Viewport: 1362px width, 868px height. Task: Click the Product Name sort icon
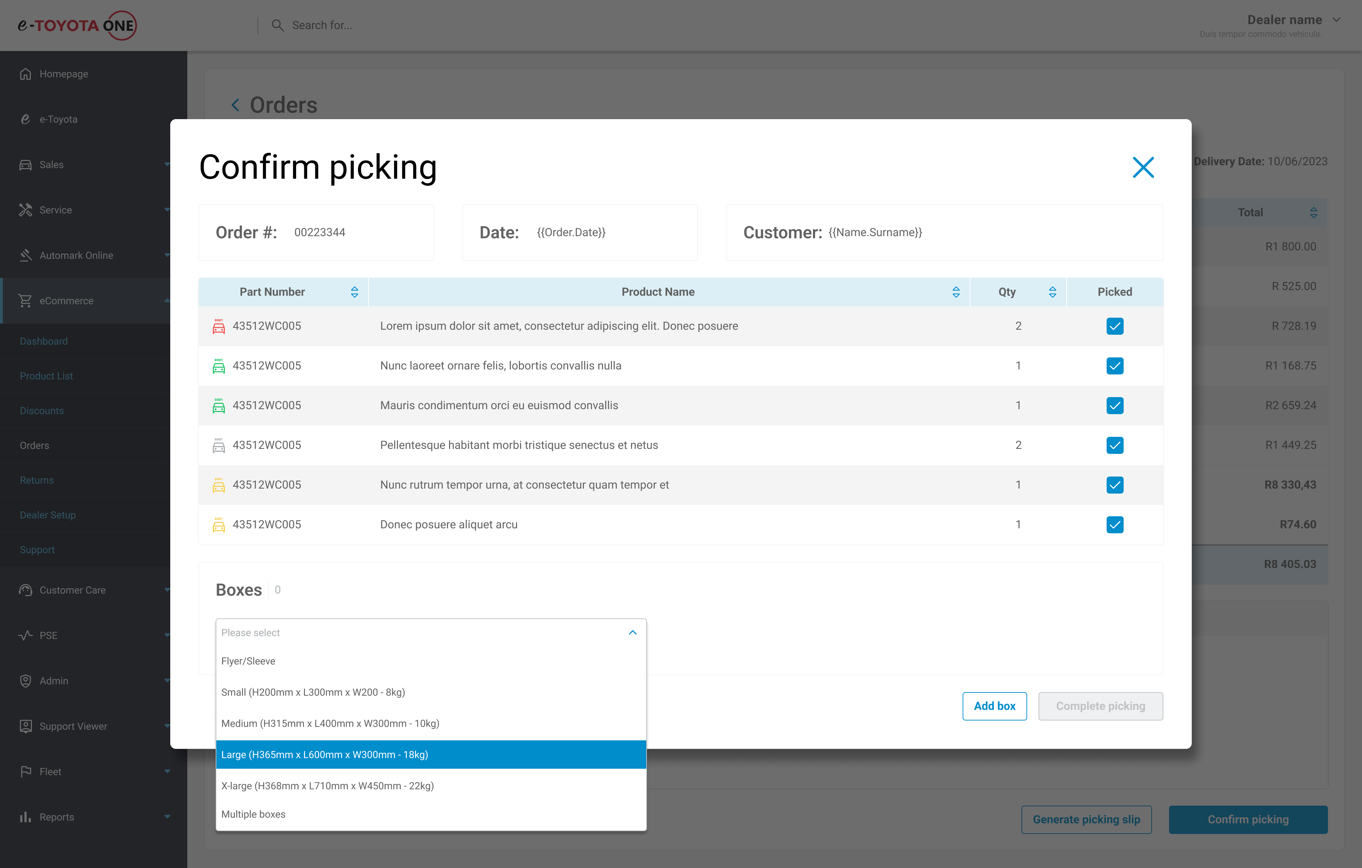point(956,292)
